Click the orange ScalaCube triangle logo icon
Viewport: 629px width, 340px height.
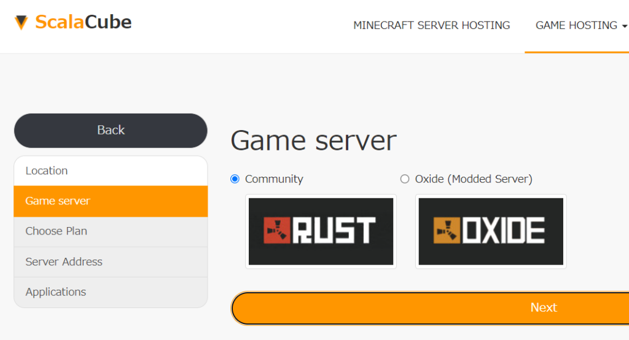click(21, 23)
